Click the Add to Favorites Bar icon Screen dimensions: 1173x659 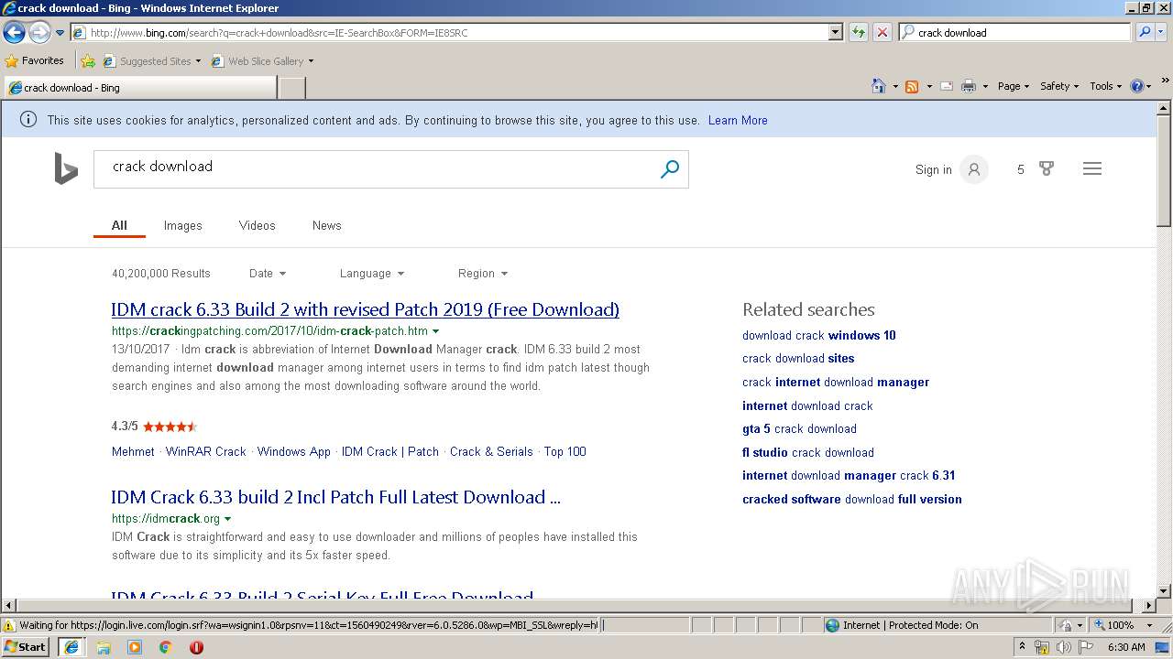(88, 61)
